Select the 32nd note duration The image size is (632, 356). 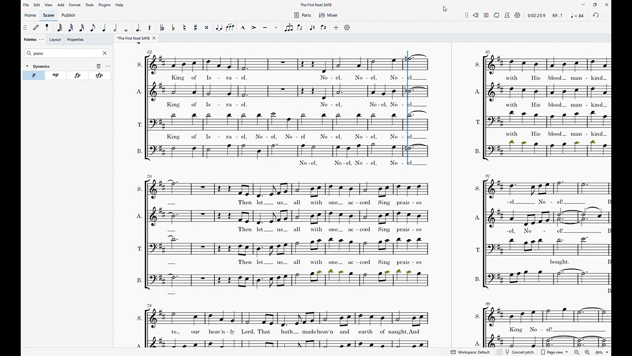click(x=71, y=28)
